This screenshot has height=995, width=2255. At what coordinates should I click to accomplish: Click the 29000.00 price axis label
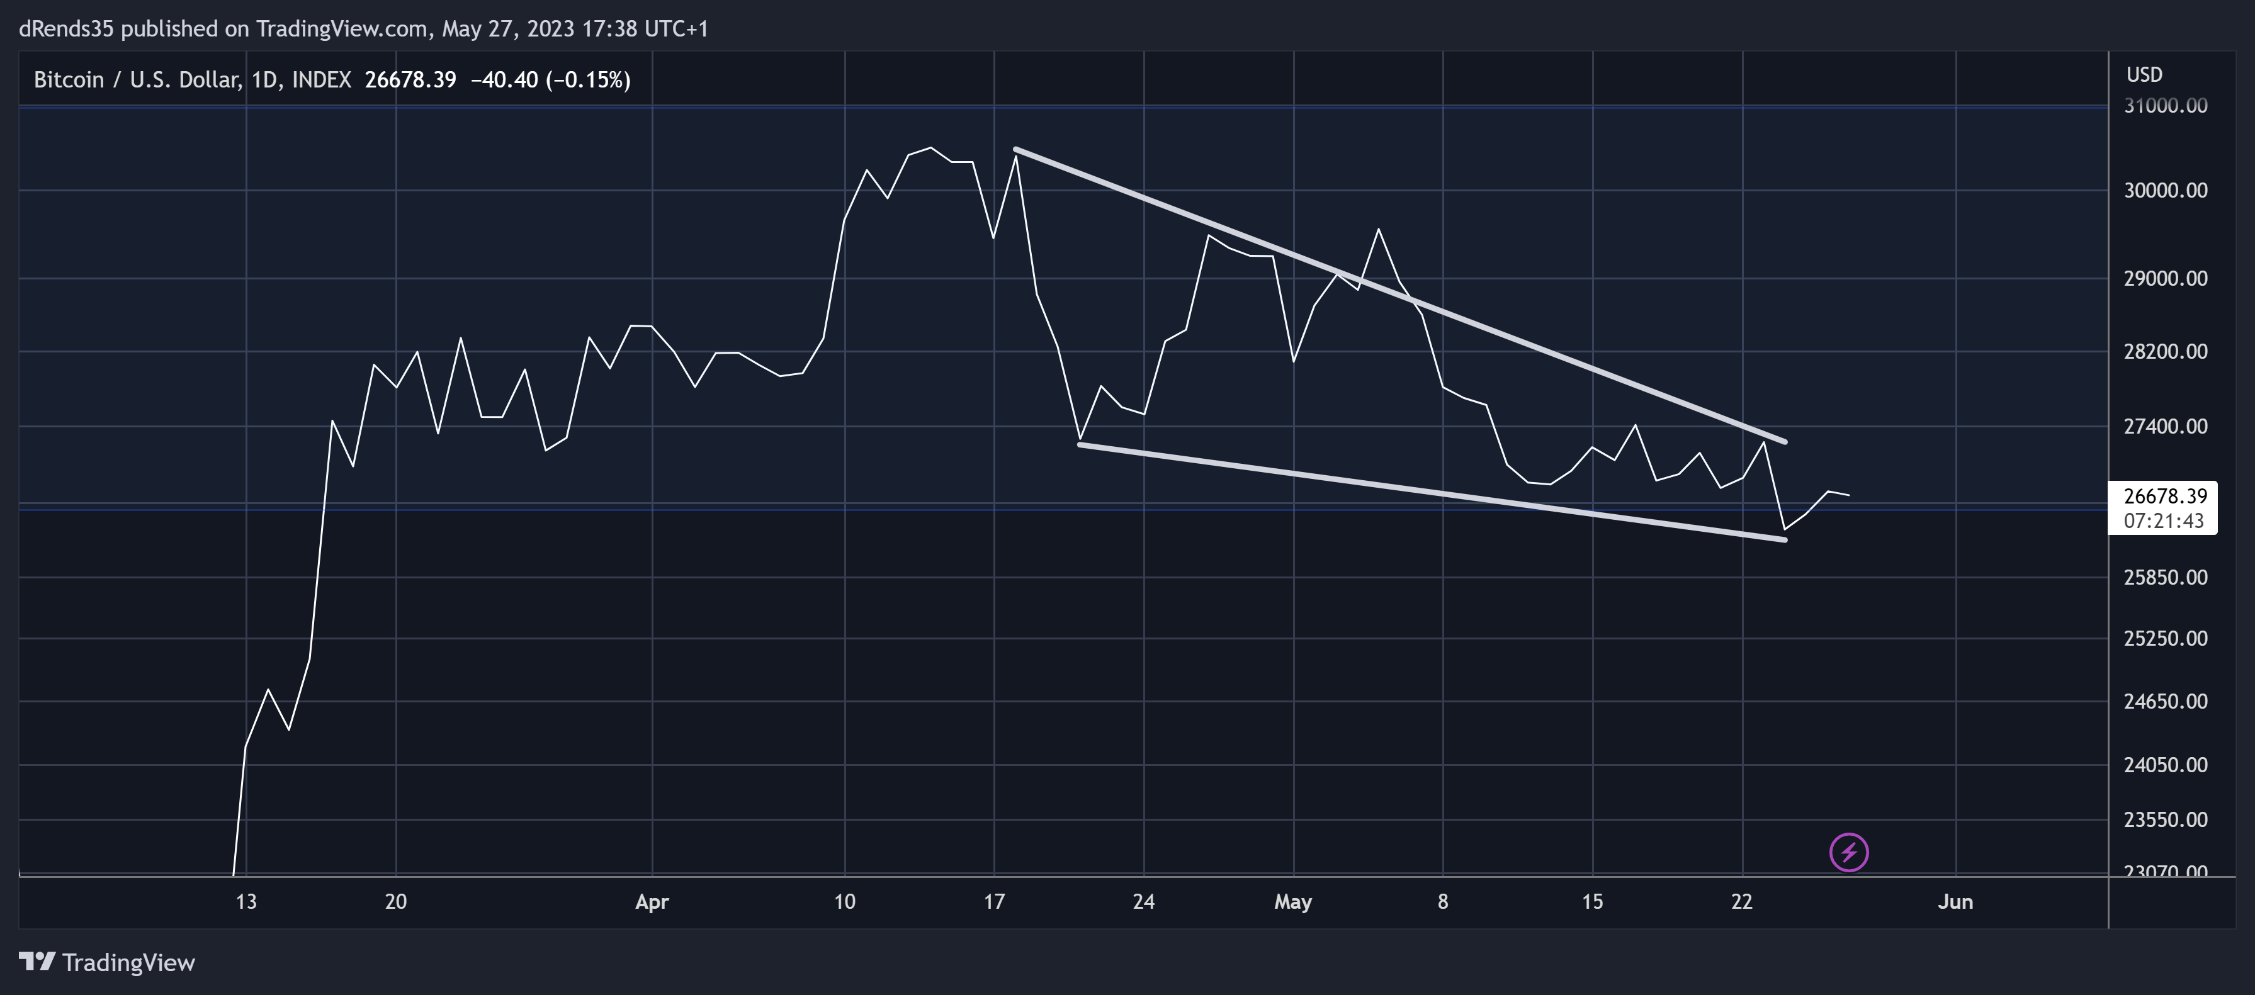point(2166,278)
